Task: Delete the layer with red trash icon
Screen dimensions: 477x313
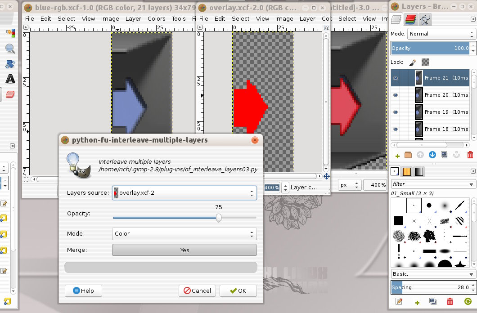Action: click(470, 155)
